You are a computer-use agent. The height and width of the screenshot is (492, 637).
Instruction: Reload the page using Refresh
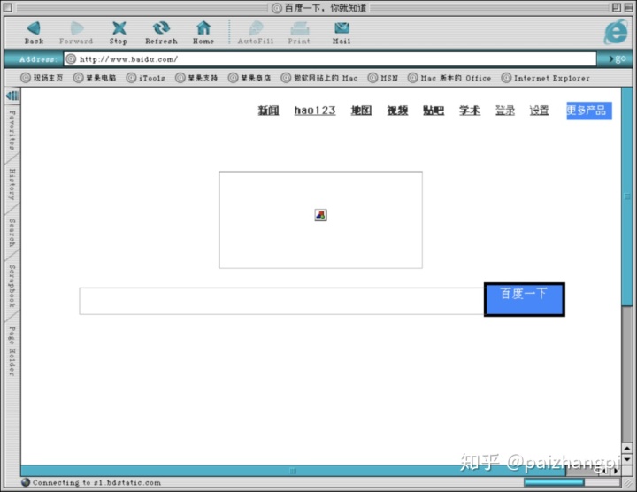pos(161,33)
